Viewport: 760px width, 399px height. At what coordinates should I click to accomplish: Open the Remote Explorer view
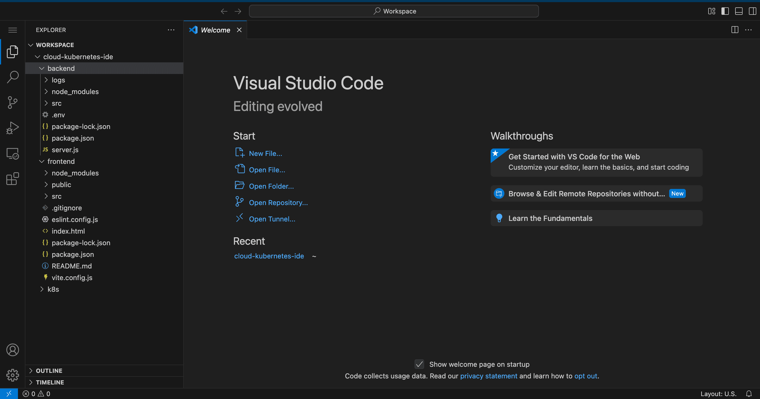(12, 154)
